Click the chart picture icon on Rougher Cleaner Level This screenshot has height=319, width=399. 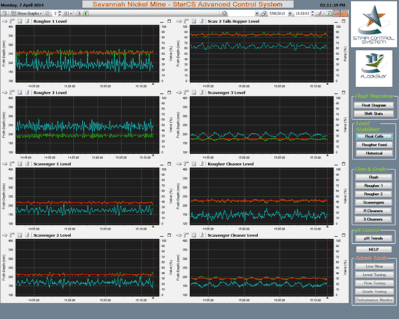point(194,164)
